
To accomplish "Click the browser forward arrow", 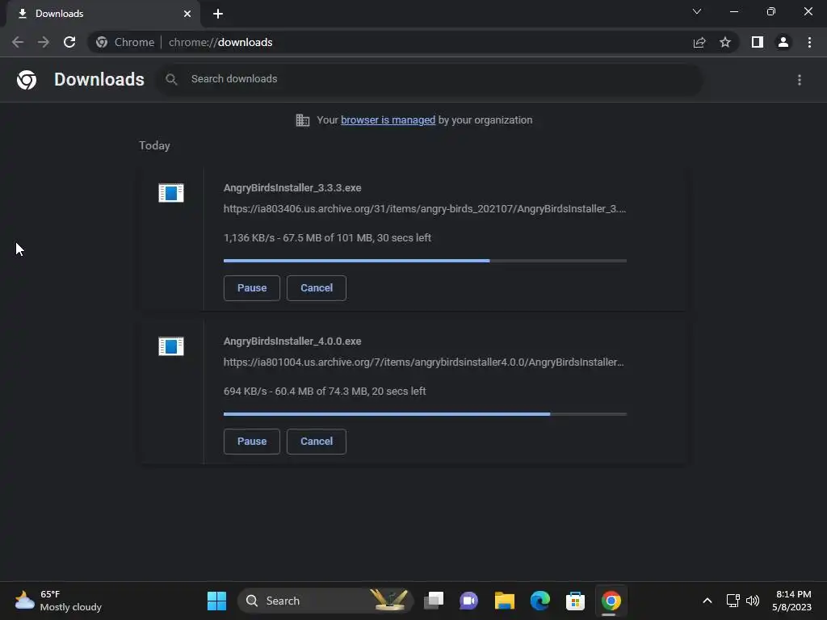I will pyautogui.click(x=44, y=42).
